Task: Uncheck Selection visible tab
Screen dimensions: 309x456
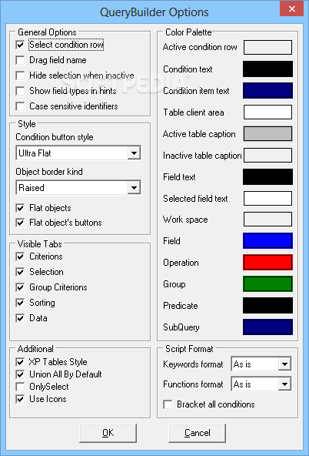Action: tap(20, 272)
